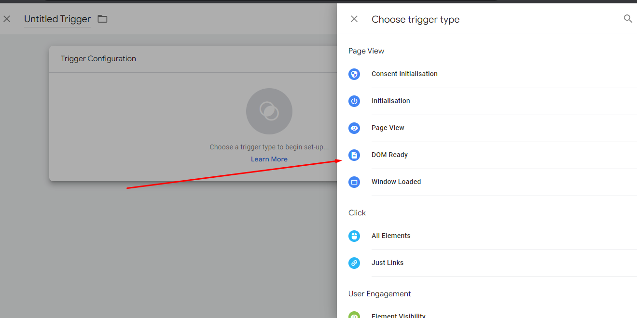Close the Choose trigger type panel

click(354, 19)
